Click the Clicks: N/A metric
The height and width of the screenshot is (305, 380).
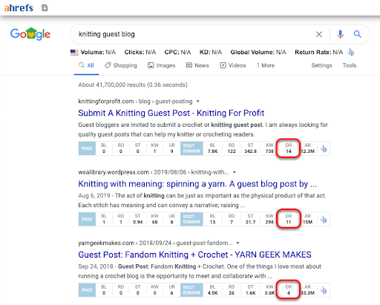point(140,52)
